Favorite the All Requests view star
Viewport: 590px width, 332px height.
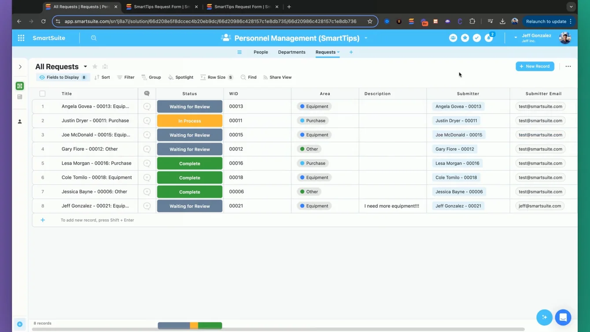95,66
